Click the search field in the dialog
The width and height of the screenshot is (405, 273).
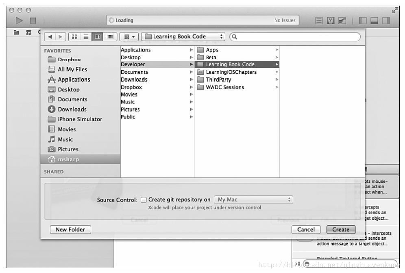[295, 37]
